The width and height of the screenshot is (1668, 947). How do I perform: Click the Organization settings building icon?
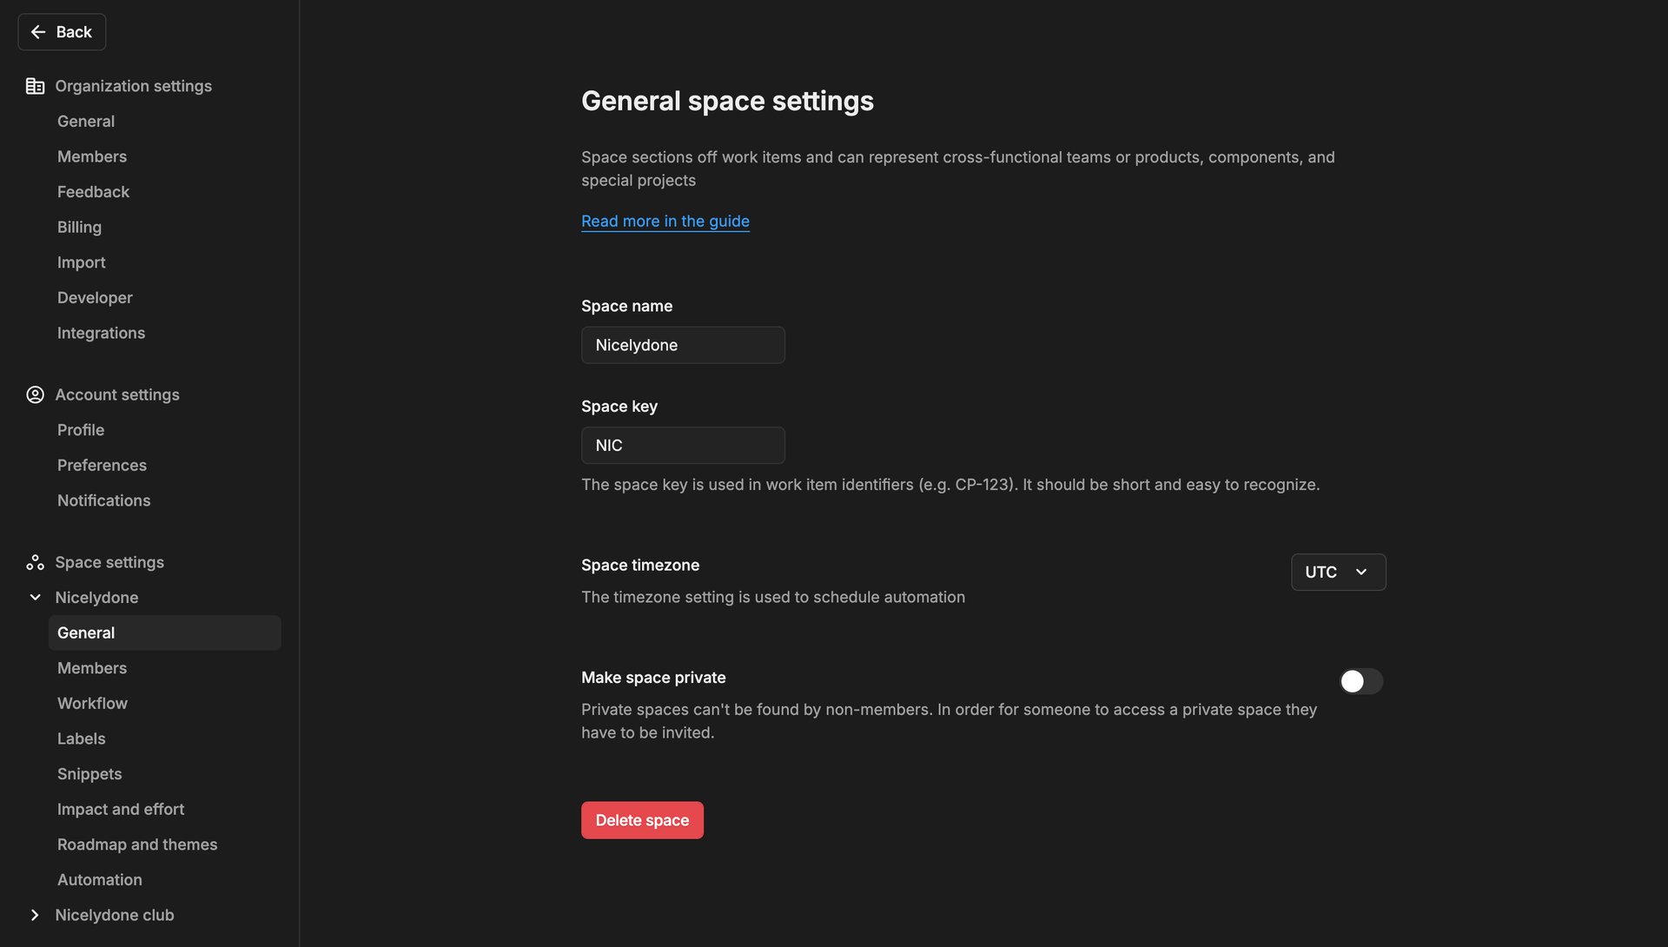tap(35, 85)
